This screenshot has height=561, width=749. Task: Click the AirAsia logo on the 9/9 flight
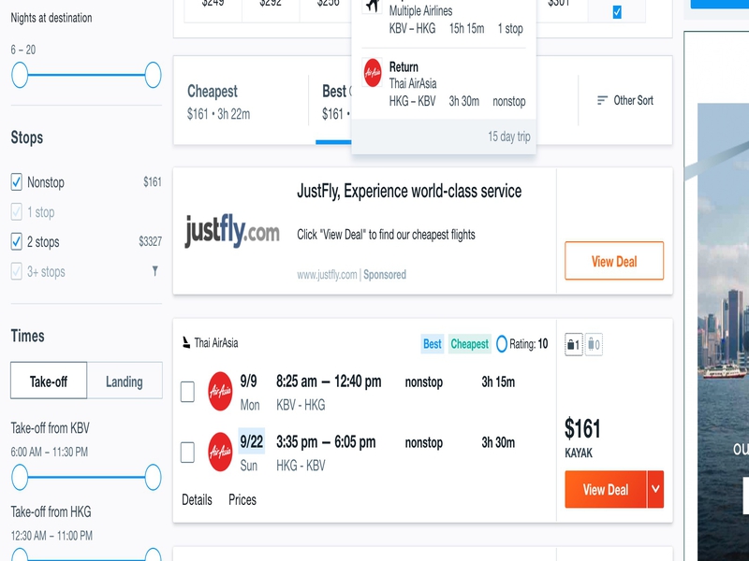click(x=220, y=391)
